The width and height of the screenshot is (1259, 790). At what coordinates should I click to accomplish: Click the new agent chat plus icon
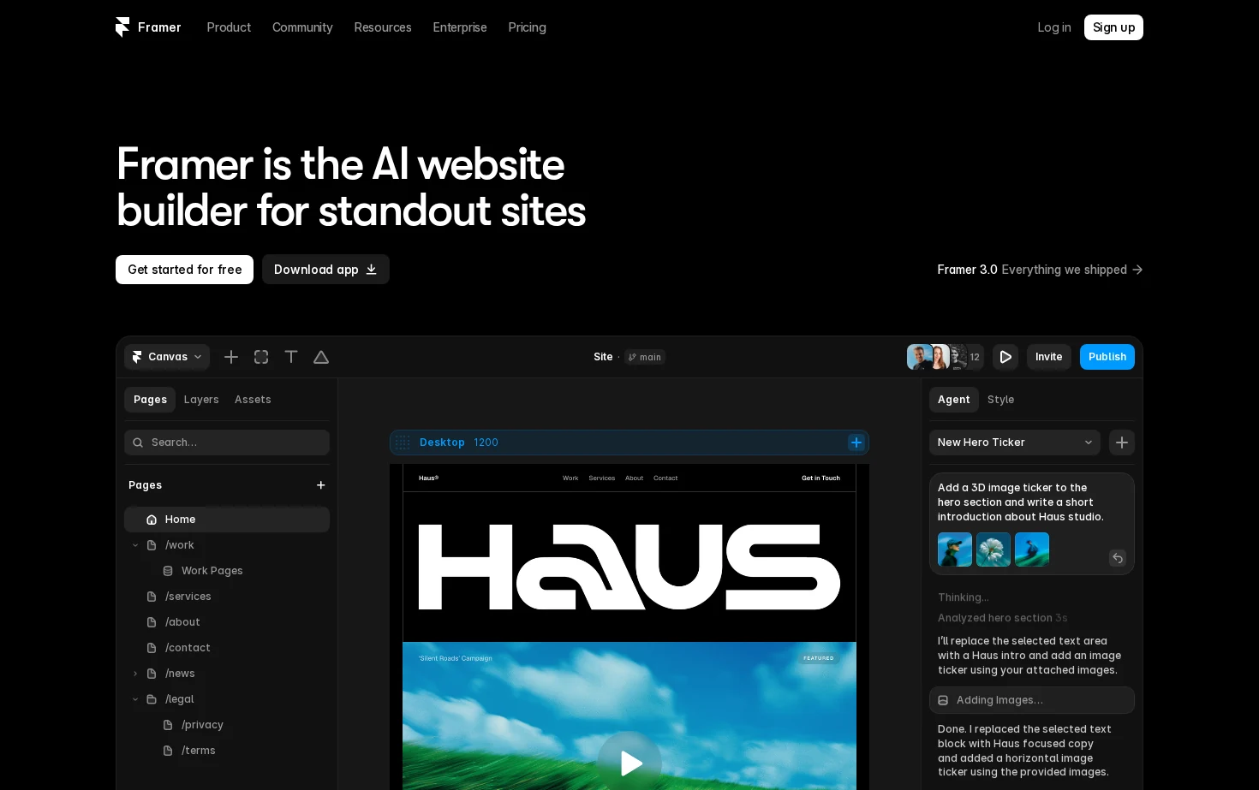1122,443
